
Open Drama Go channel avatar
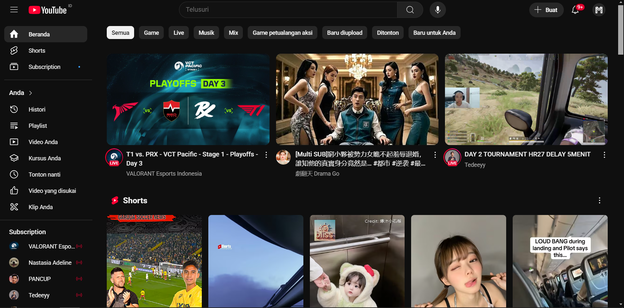[283, 157]
